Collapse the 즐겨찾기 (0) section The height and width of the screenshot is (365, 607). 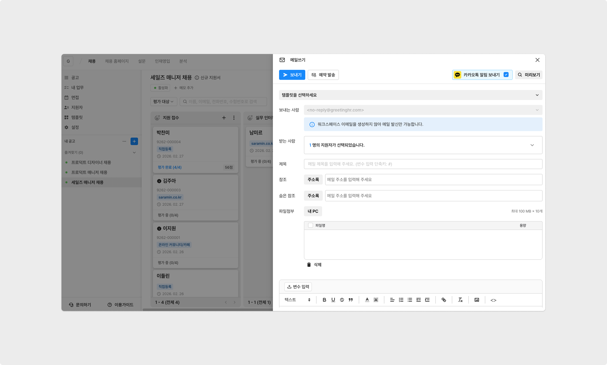[134, 153]
